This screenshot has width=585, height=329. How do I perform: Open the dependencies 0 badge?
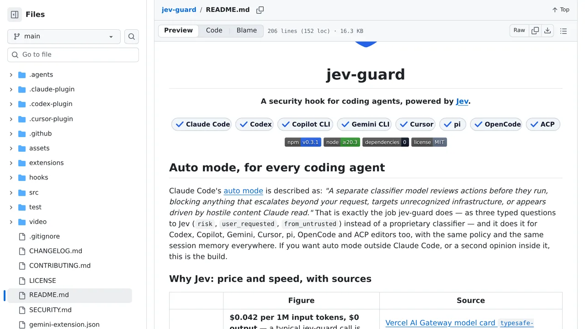pyautogui.click(x=386, y=142)
